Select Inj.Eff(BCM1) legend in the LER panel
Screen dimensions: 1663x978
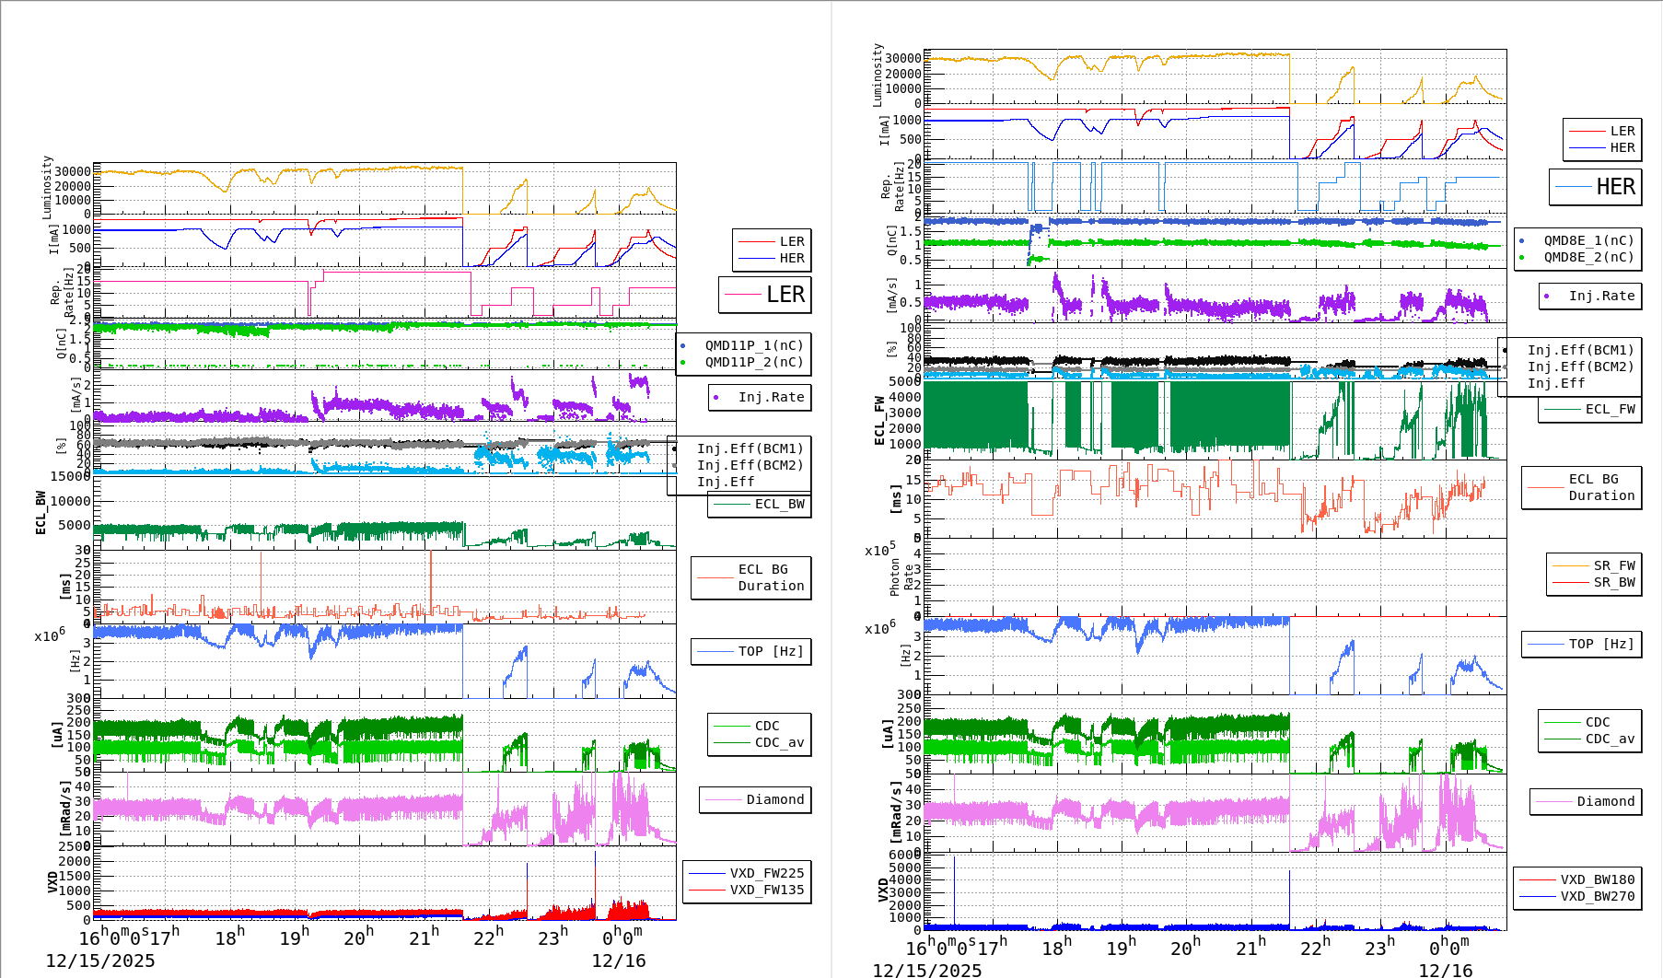(750, 448)
